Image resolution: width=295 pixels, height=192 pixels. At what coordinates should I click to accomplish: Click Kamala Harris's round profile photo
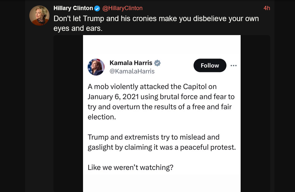point(96,67)
